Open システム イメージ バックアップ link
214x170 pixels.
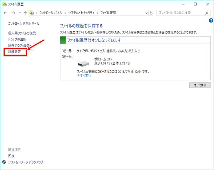click(26, 162)
